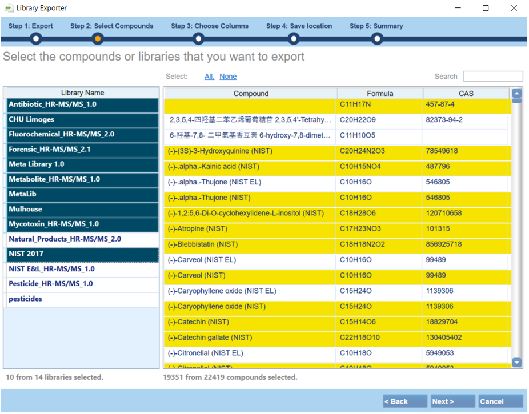529x414 pixels.
Task: Sort by Compound column header
Action: 251,94
